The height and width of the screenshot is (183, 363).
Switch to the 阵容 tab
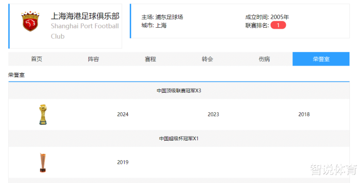pyautogui.click(x=93, y=59)
